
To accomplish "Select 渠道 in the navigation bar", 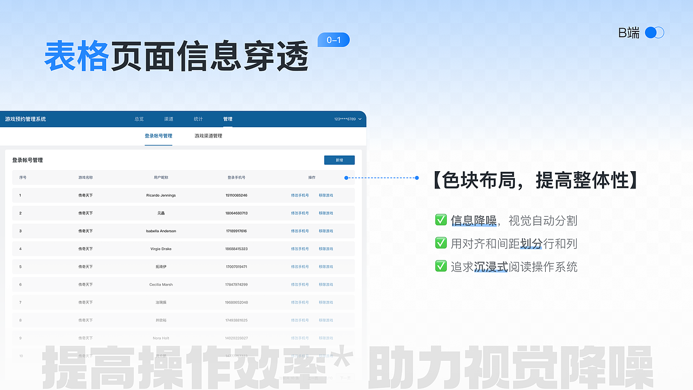I will click(169, 119).
